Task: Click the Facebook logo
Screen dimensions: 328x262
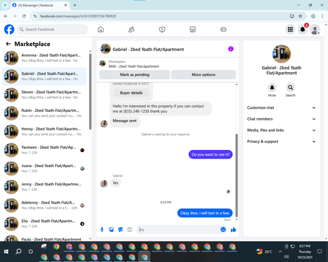Action: pyautogui.click(x=9, y=29)
